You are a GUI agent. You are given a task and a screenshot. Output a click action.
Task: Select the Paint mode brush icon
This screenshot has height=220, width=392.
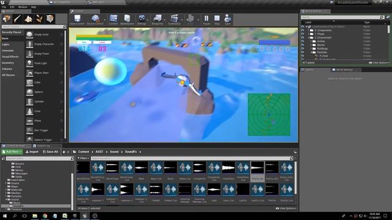tap(18, 19)
